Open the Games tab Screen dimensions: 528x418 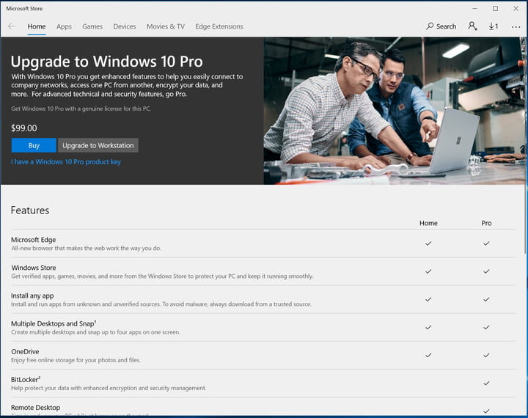(92, 26)
